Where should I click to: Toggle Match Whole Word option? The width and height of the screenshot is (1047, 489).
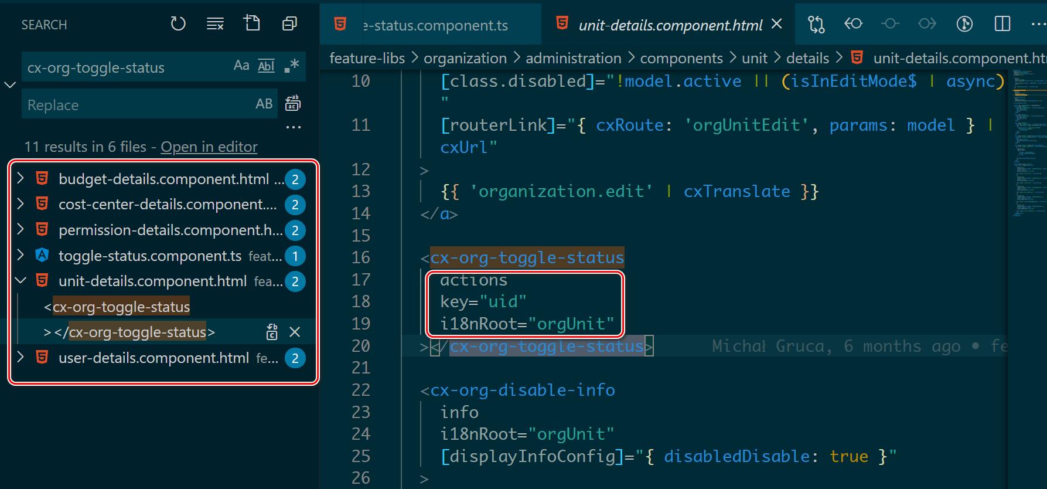click(266, 66)
